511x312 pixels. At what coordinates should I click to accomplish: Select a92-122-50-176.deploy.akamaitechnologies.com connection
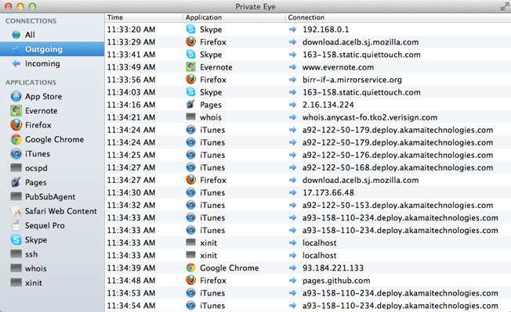coord(397,155)
